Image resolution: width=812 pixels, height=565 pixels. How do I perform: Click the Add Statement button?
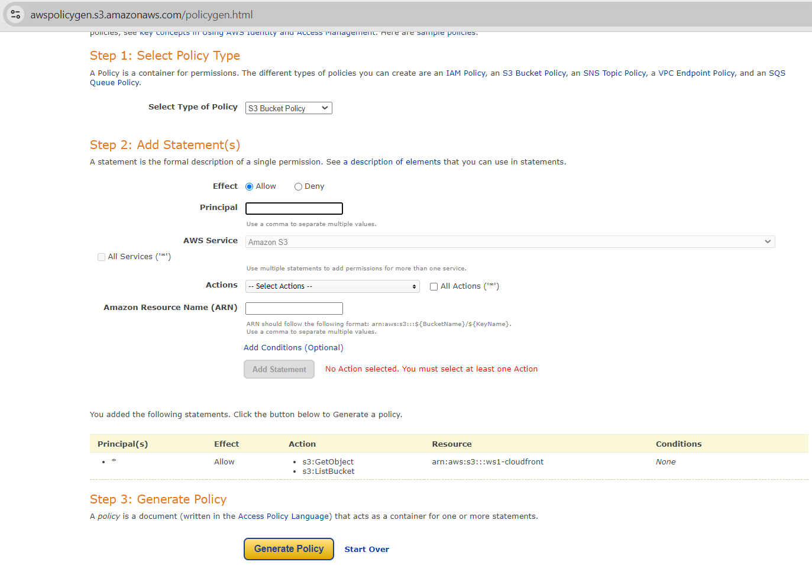[x=279, y=370]
